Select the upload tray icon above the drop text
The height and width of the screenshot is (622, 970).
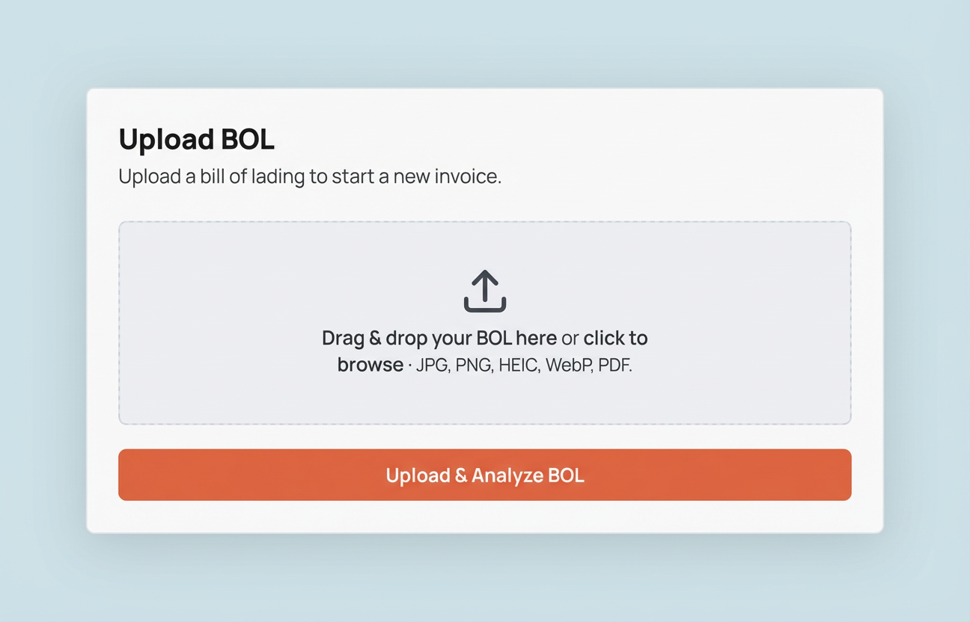tap(485, 292)
